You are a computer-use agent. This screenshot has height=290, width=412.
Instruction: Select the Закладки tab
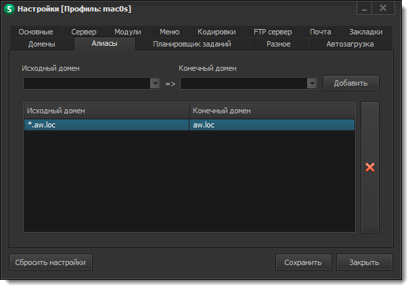[366, 32]
